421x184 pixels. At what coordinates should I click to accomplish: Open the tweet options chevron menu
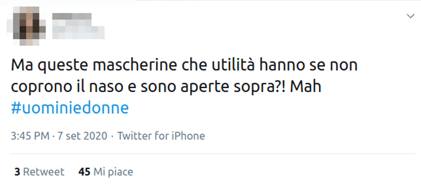tap(410, 16)
